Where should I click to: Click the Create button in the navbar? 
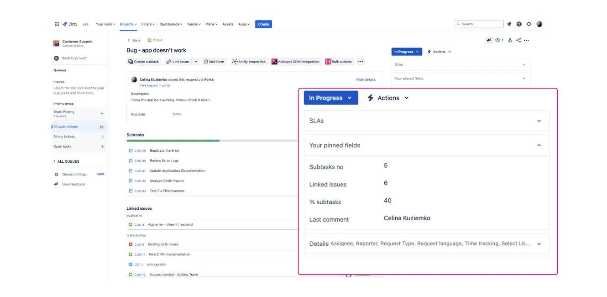(x=263, y=24)
